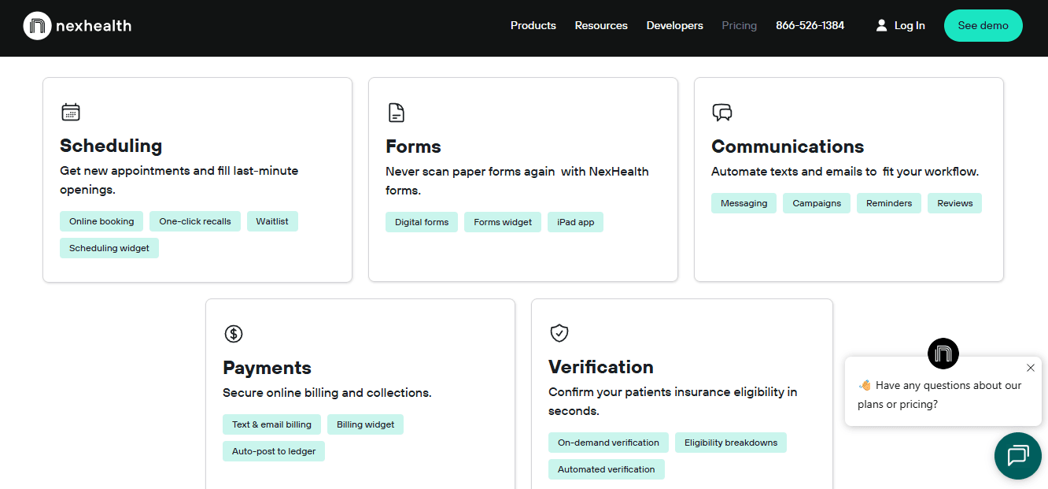Select the Waitlist tag
Screen dimensions: 1048x489
click(272, 221)
